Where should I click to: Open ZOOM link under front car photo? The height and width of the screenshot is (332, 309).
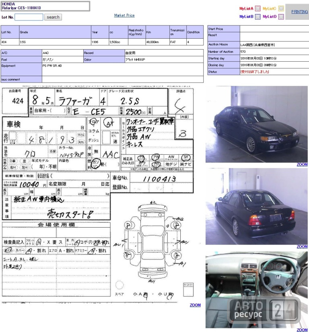(302, 164)
